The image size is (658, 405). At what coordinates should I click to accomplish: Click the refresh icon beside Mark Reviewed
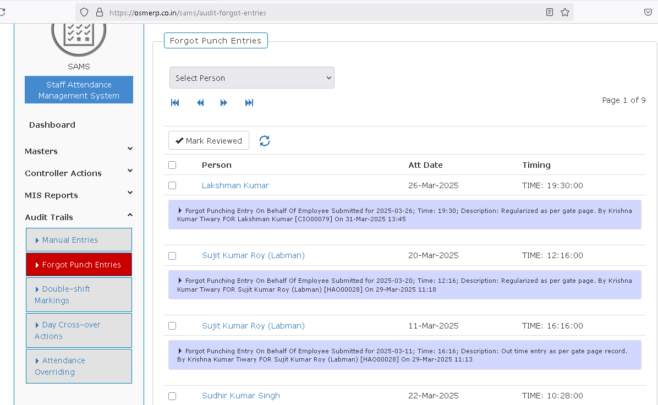click(265, 141)
